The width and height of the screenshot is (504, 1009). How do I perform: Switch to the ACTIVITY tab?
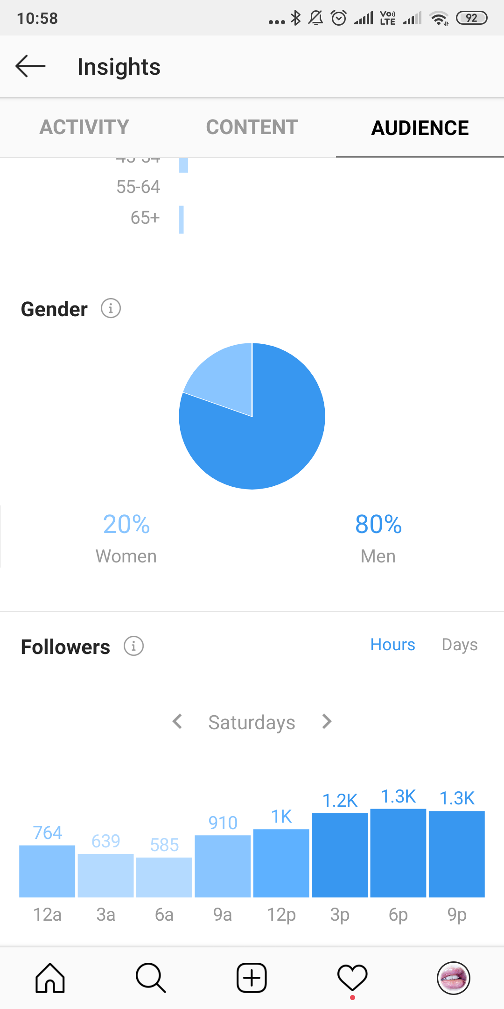click(x=84, y=127)
